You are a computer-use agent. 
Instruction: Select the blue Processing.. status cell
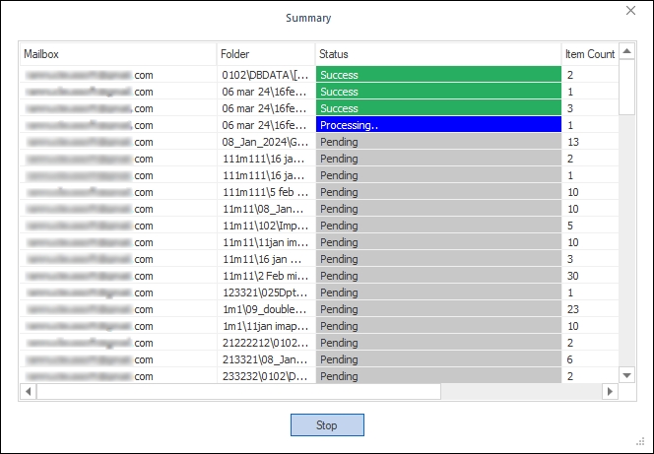pyautogui.click(x=437, y=125)
